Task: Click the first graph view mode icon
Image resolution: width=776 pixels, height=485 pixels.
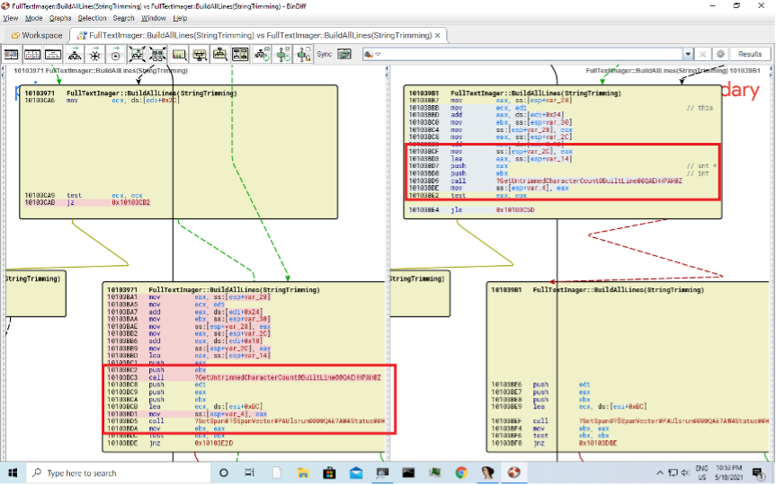Action: (12, 55)
